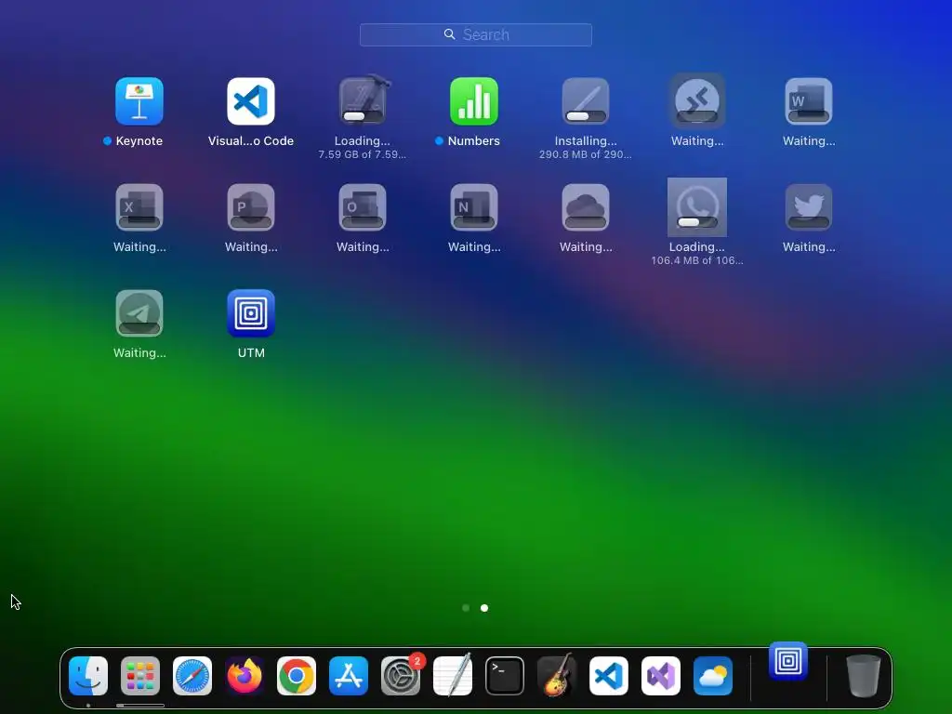Viewport: 952px width, 714px height.
Task: Launch Google Chrome from the Dock
Action: point(297,676)
